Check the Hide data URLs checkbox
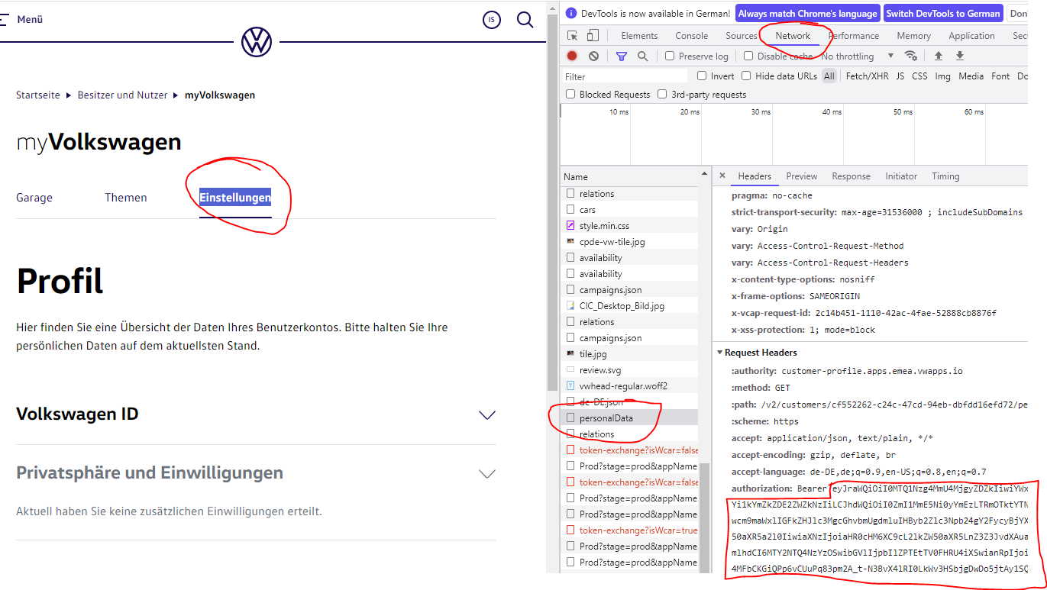 (x=746, y=76)
